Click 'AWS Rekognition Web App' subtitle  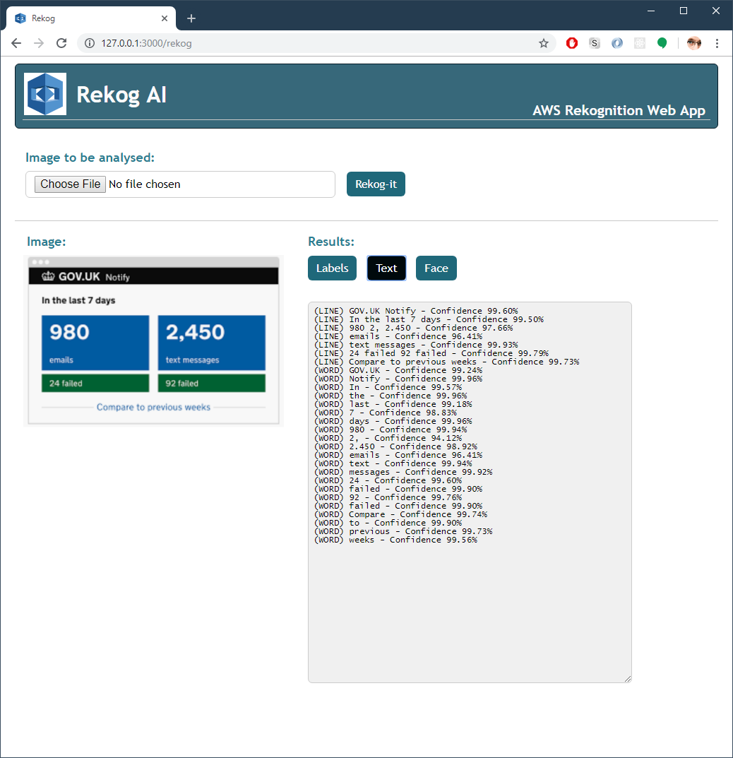point(619,110)
